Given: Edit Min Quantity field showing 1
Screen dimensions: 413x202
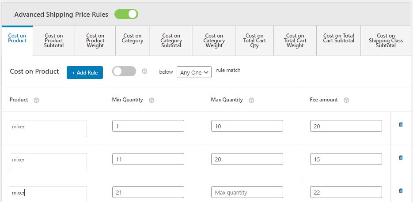Looking at the screenshot, I should 148,126.
